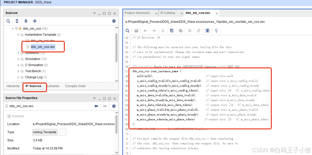
Task: Open the Project Summary tab
Action: [x=137, y=13]
